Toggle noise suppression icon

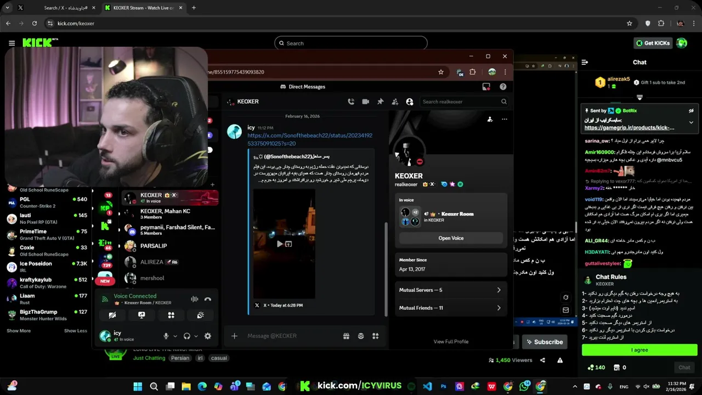coord(194,299)
